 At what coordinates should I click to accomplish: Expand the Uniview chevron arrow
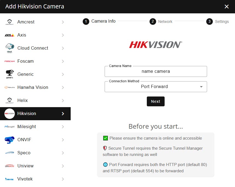pyautogui.click(x=63, y=166)
